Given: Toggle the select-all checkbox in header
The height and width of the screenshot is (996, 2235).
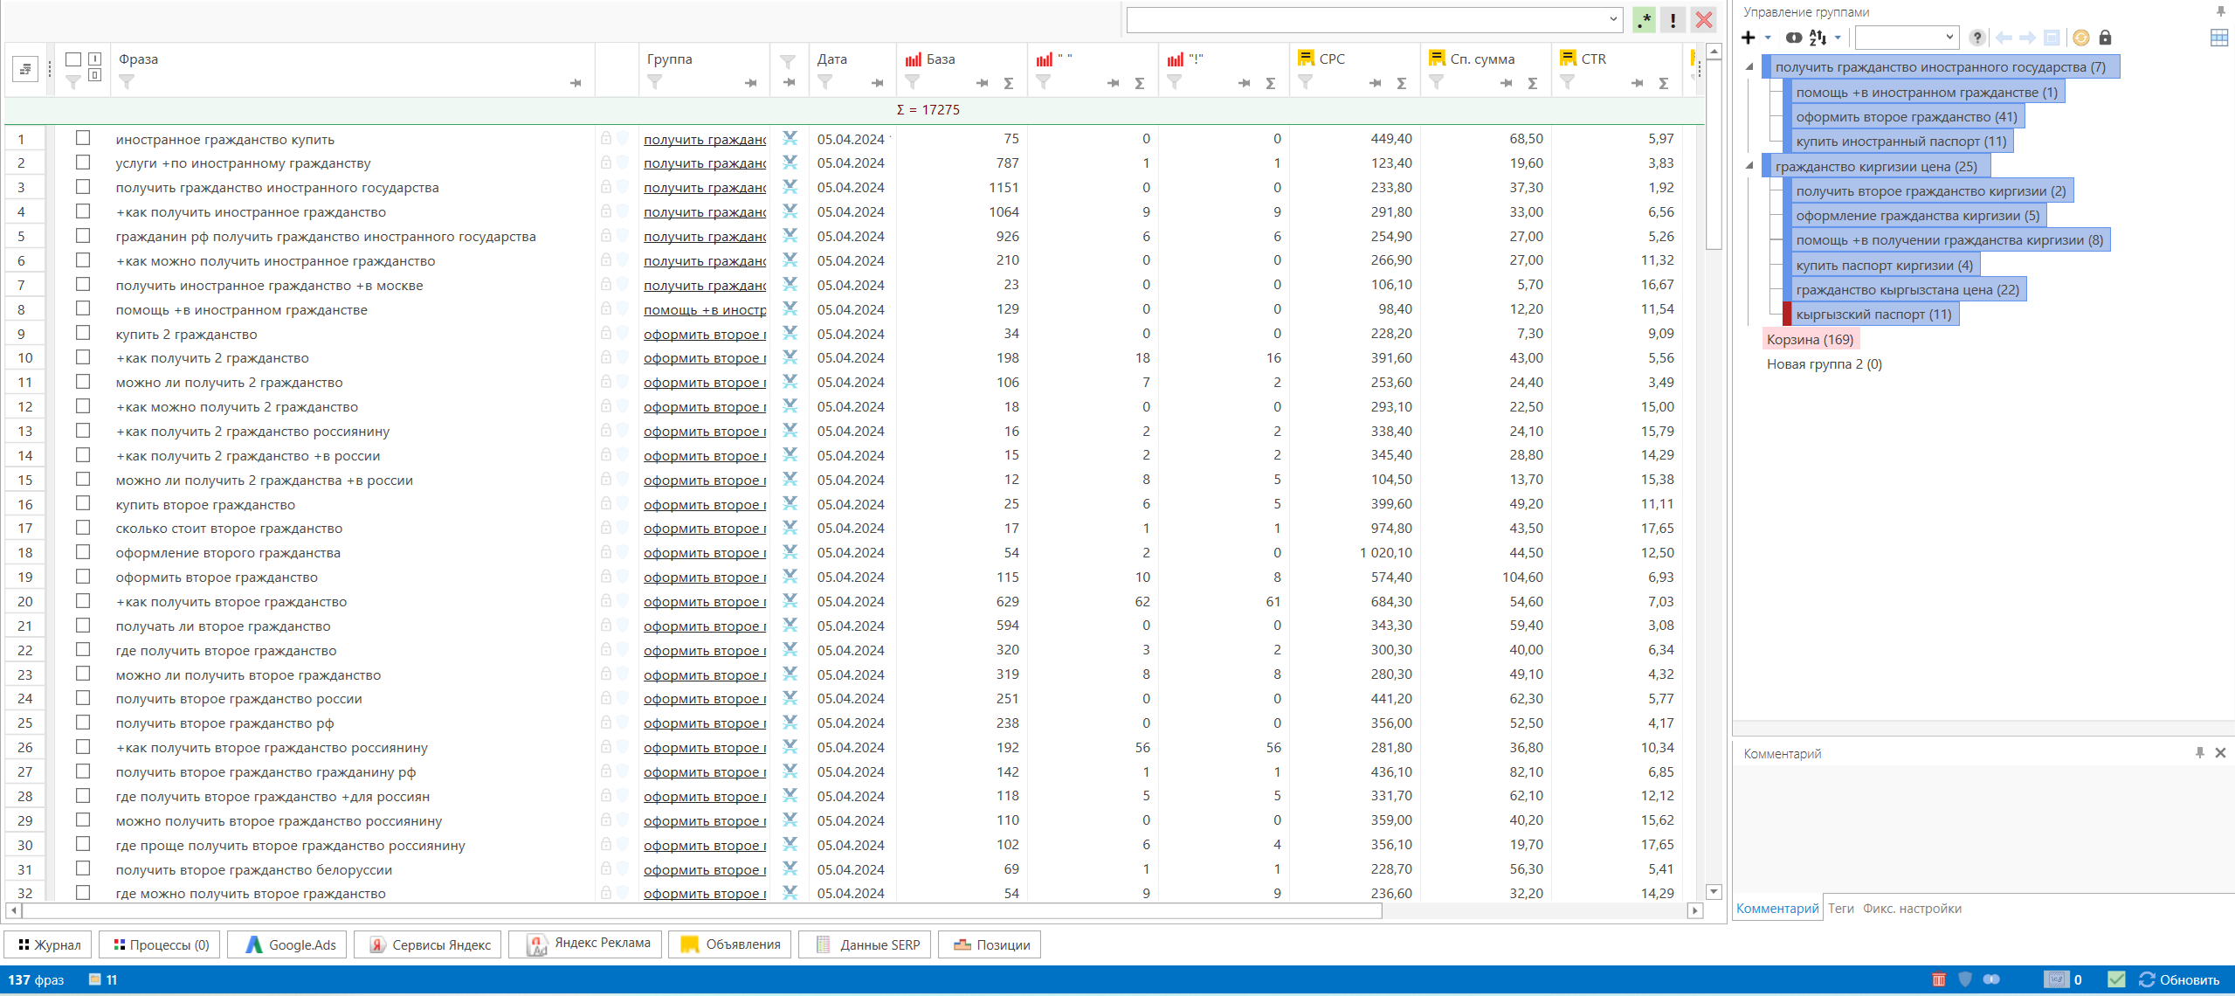Looking at the screenshot, I should (73, 59).
